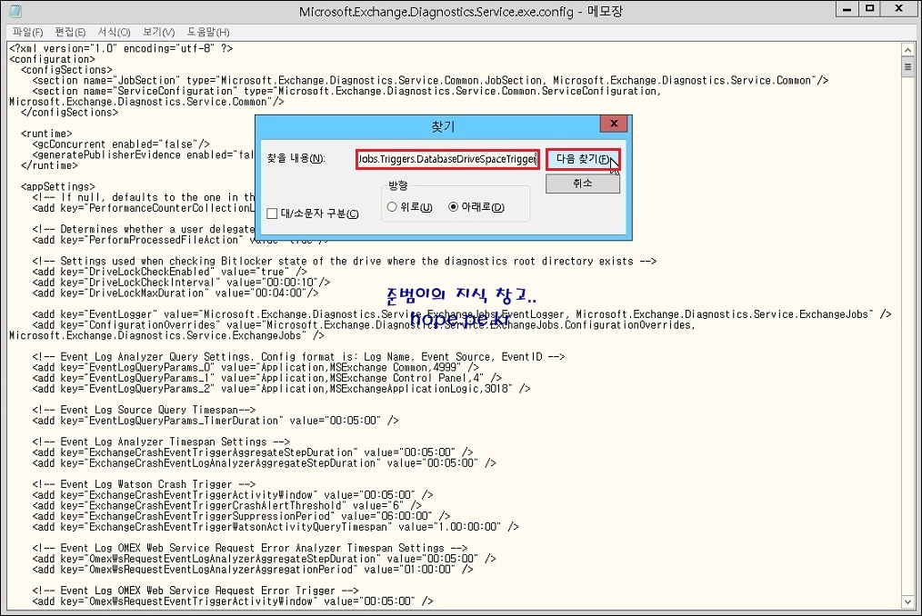Click the vertical scrollbar thumb
Screen dimensions: 922x616
907,67
